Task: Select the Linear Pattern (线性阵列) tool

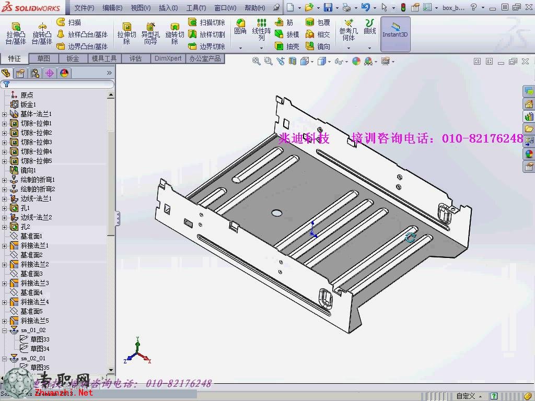Action: tap(261, 30)
